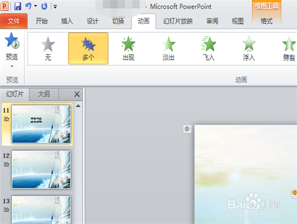
Task: Open Customize Quick Access Toolbar dropdown
Action: (55, 7)
